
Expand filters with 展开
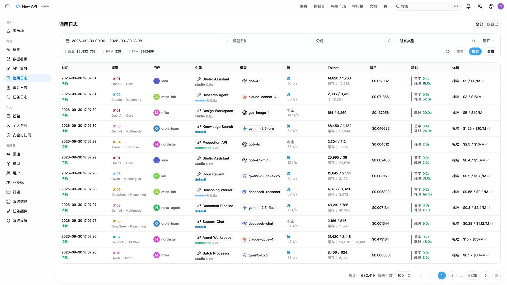pos(488,41)
